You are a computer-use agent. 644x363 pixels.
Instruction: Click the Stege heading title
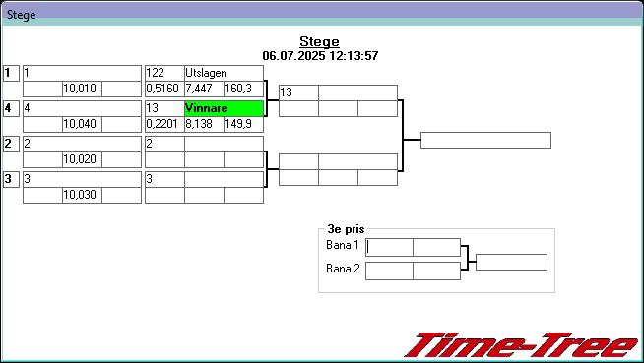pos(319,42)
